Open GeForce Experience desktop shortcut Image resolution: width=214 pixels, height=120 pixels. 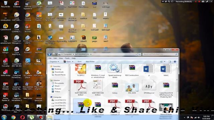(28, 5)
